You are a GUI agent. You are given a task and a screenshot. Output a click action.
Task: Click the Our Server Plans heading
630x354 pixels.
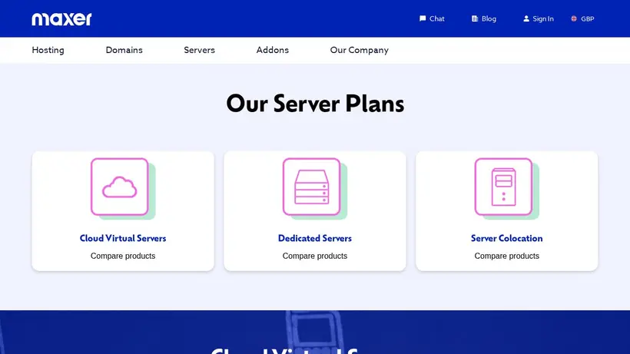pos(315,104)
